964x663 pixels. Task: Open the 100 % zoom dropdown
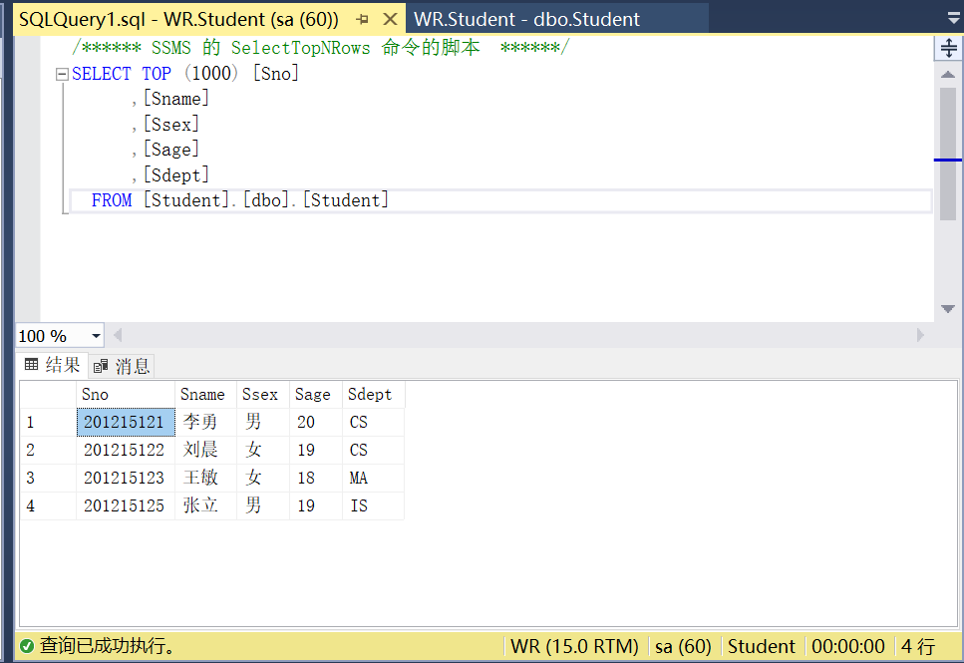pos(96,336)
